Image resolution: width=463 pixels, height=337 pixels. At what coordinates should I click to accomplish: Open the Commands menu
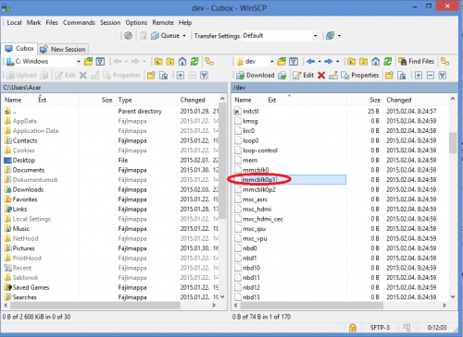coord(79,23)
